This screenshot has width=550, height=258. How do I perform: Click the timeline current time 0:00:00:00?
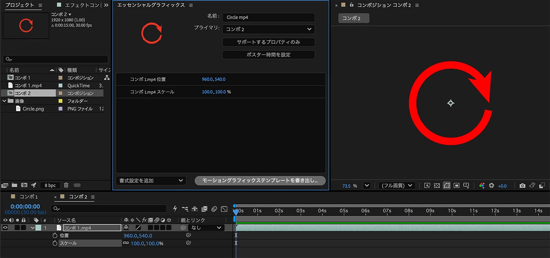pos(25,206)
